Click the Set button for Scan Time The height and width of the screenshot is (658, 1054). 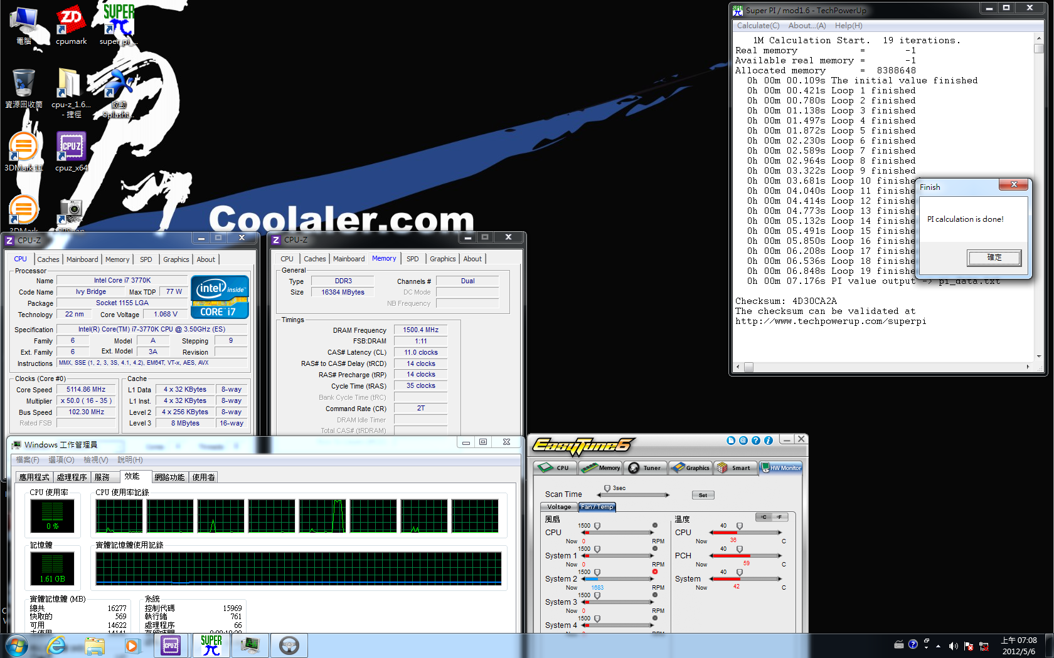point(703,495)
